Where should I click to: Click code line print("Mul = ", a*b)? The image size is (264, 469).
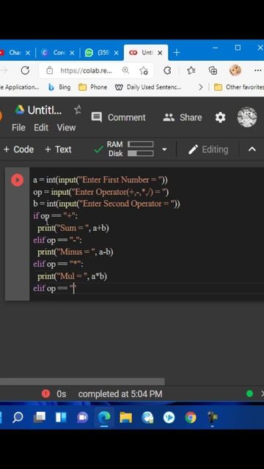[x=72, y=276]
